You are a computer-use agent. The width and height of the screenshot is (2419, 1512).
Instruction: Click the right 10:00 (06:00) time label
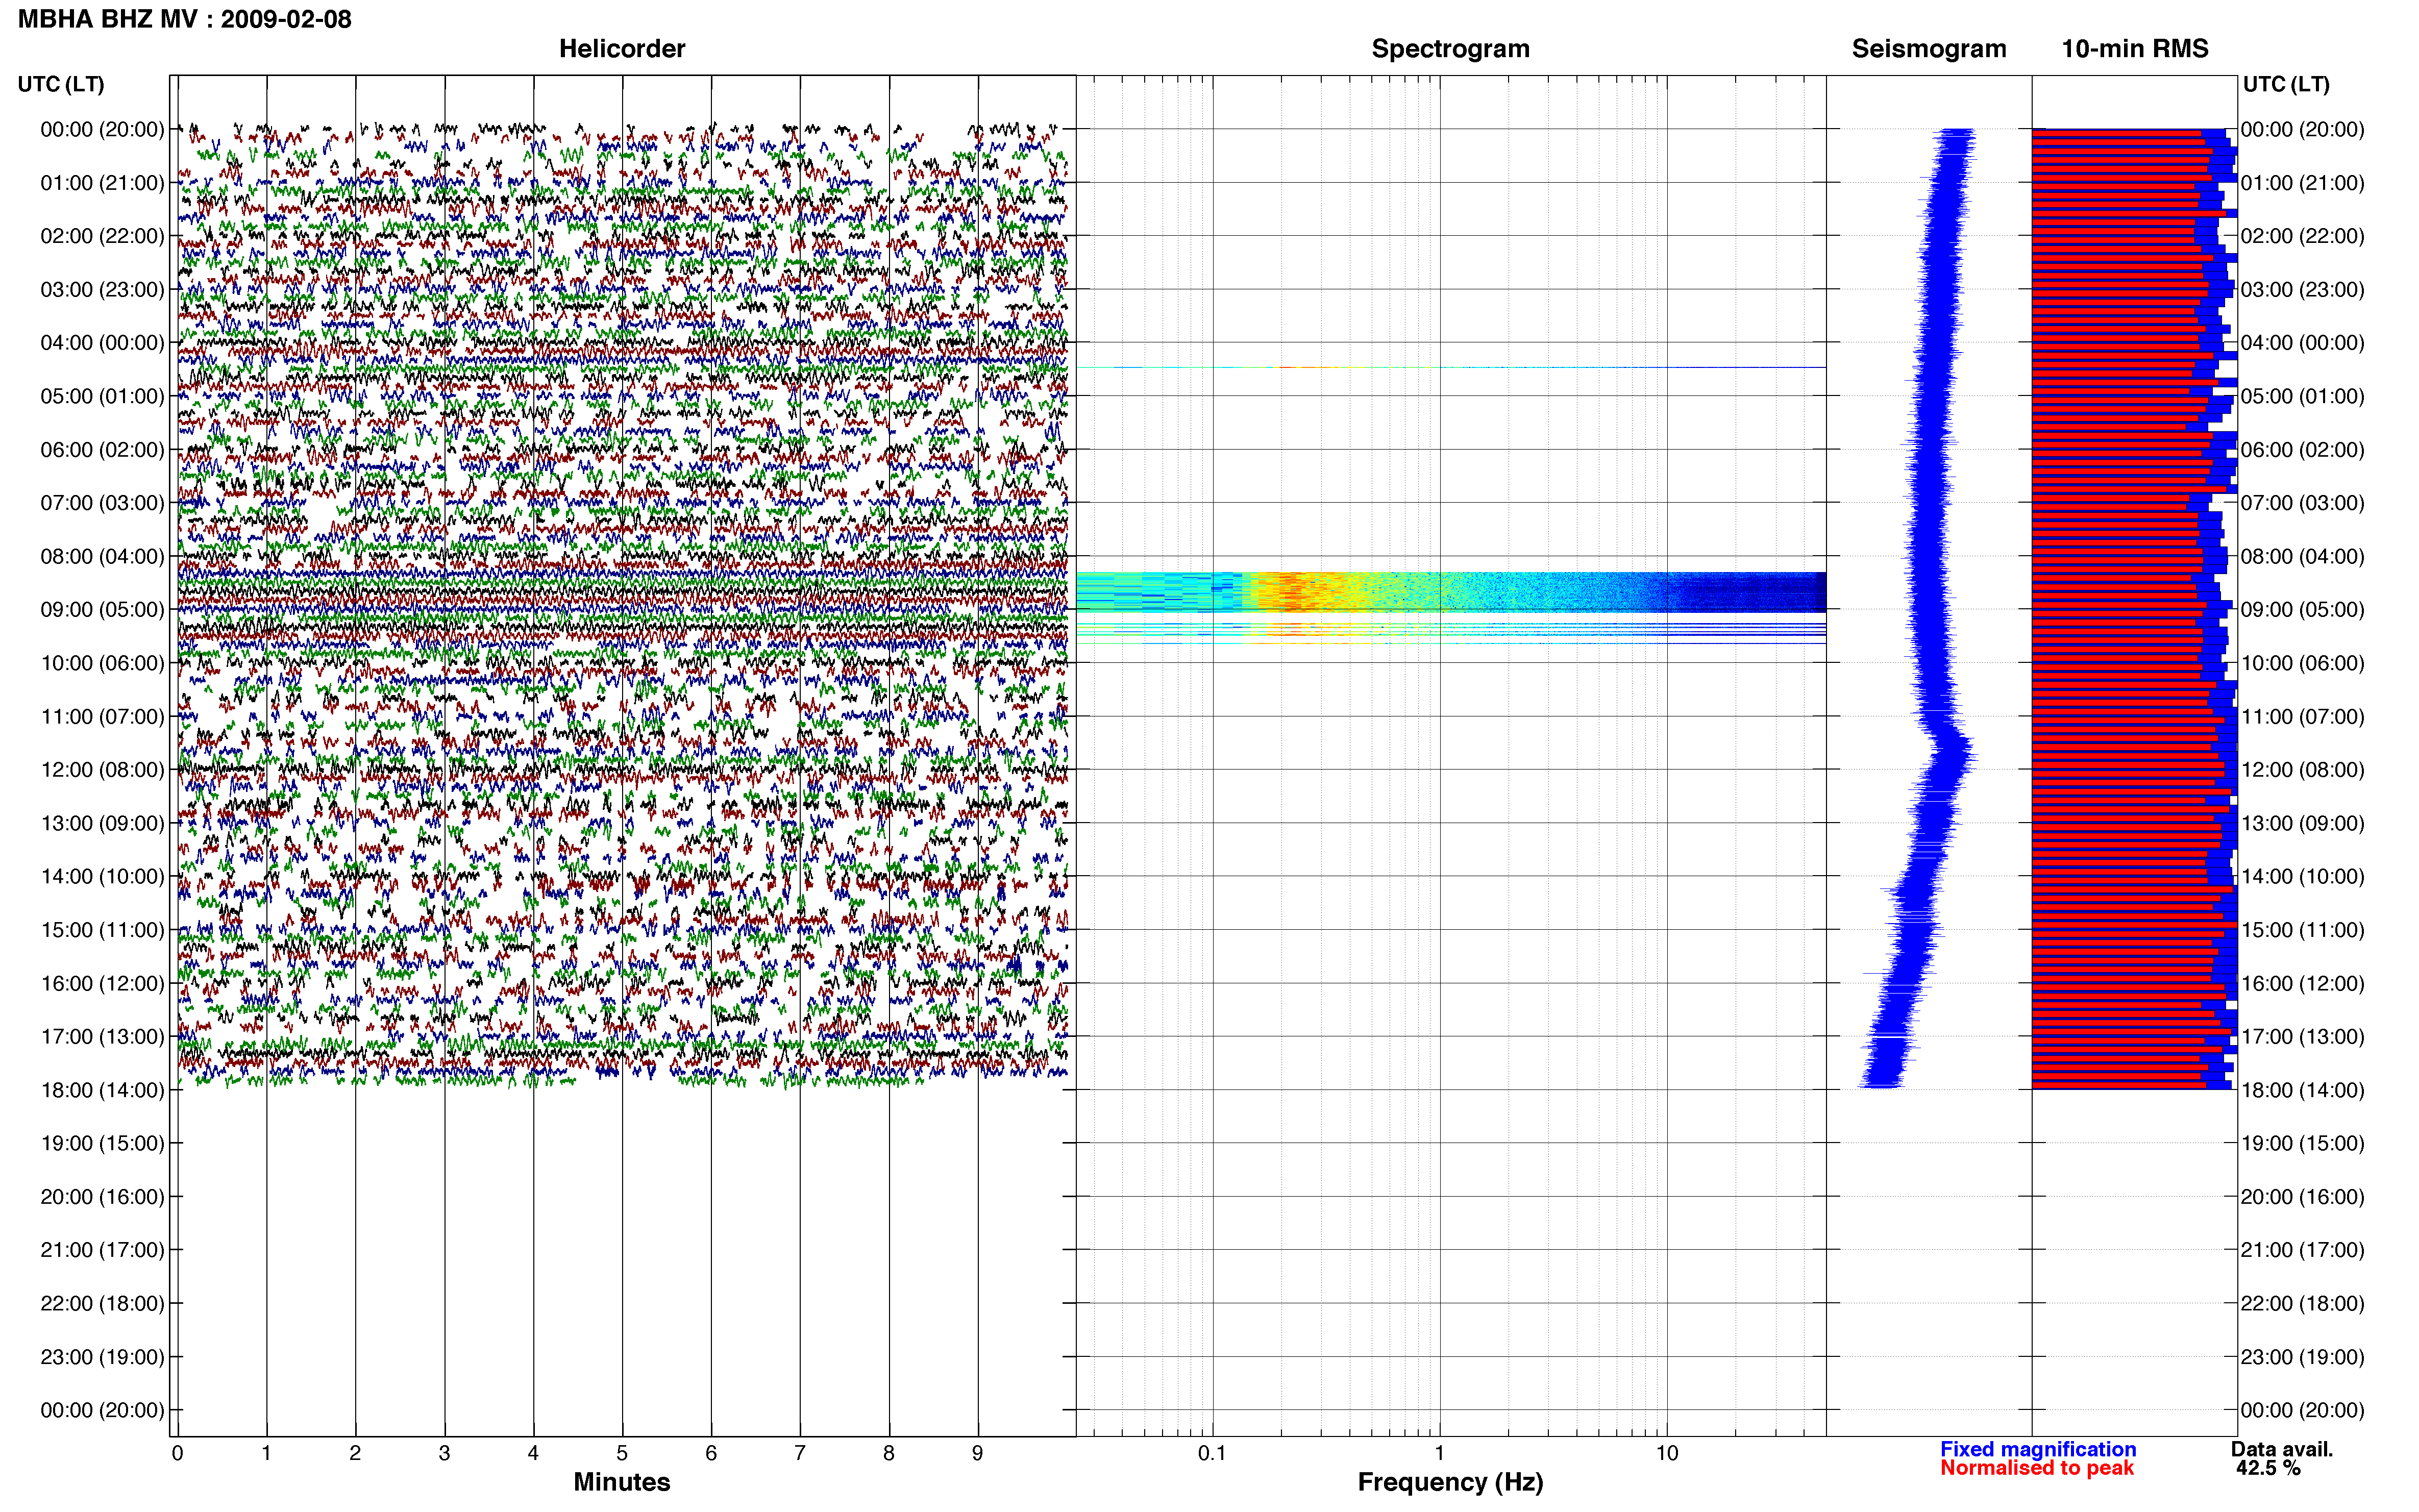[x=2302, y=663]
